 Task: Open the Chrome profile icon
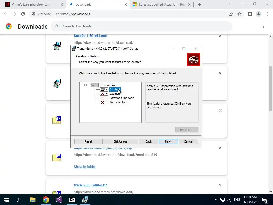tap(259, 14)
